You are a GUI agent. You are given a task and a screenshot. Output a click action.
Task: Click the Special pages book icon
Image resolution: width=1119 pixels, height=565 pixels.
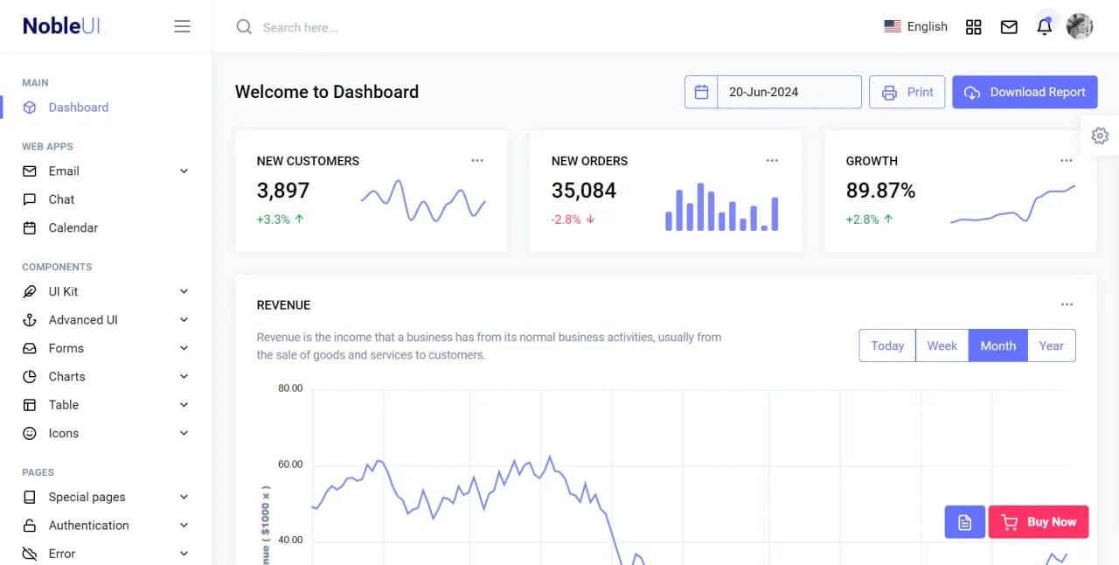(30, 497)
